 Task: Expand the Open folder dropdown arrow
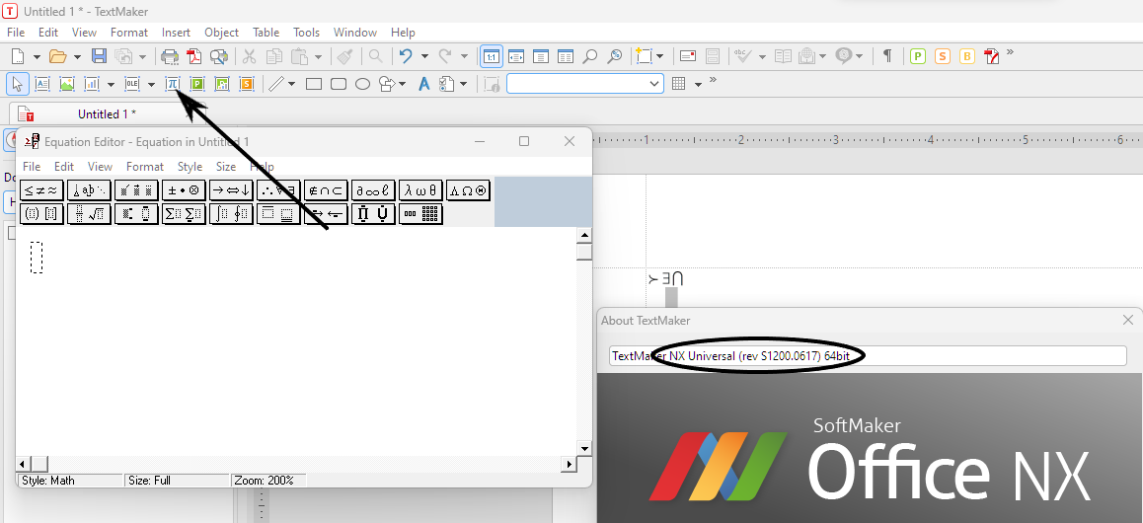pos(77,56)
